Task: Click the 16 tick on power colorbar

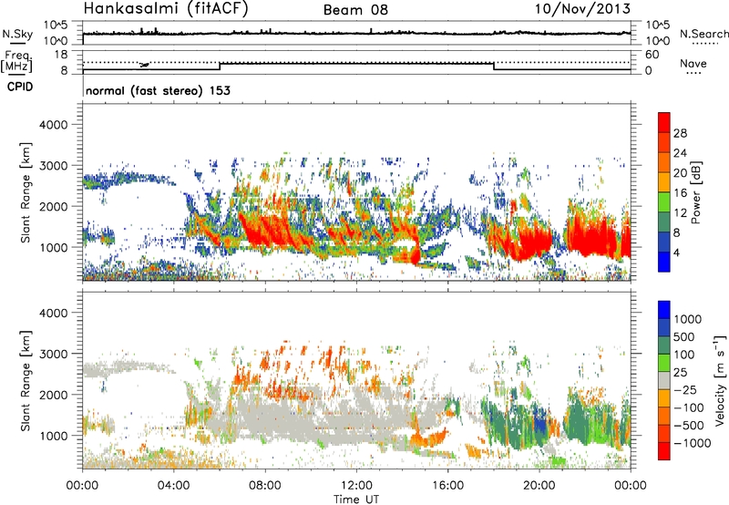Action: (680, 193)
